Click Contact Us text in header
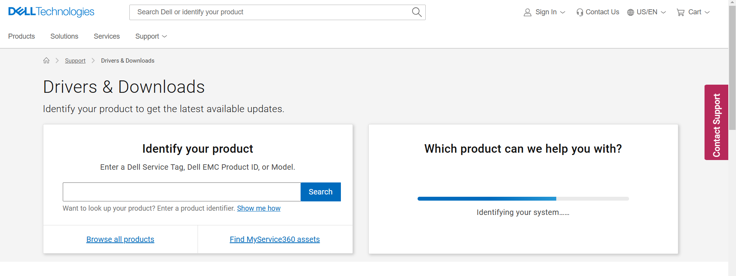This screenshot has height=276, width=736. (602, 12)
